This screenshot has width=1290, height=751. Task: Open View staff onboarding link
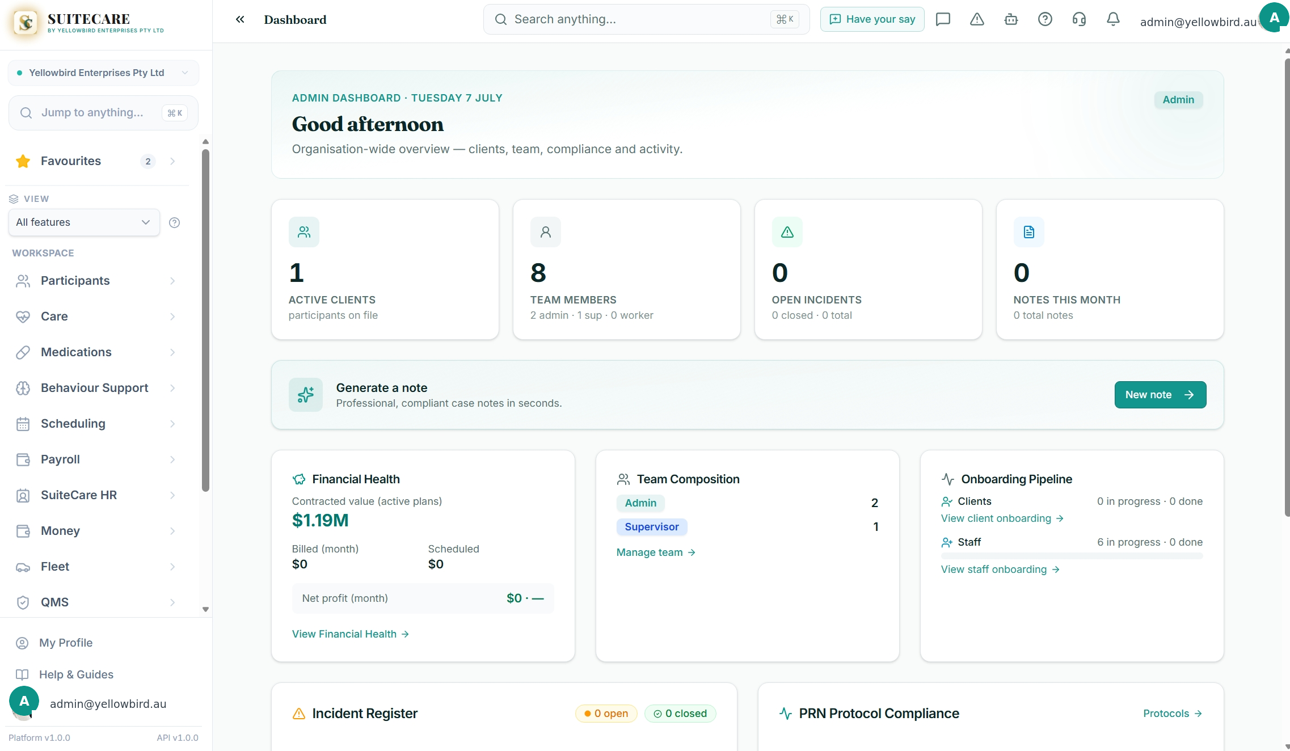(x=1000, y=569)
